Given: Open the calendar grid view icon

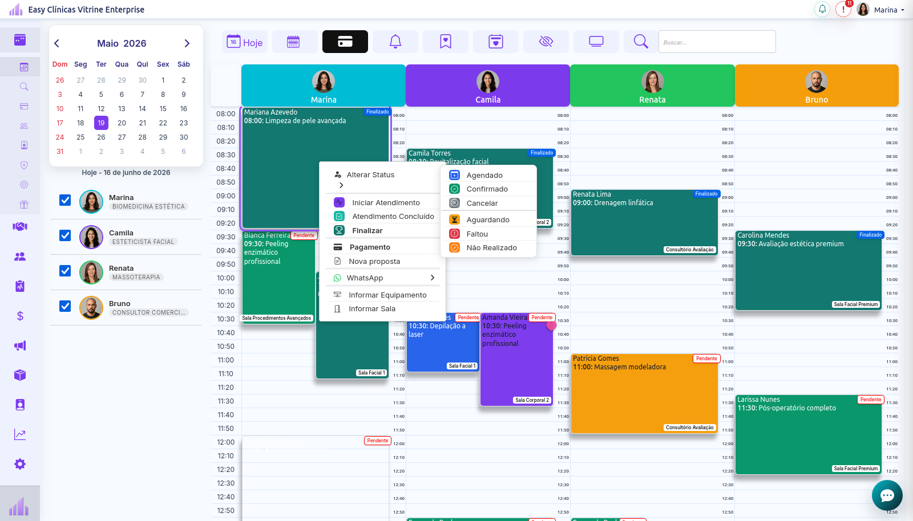Looking at the screenshot, I should 294,42.
